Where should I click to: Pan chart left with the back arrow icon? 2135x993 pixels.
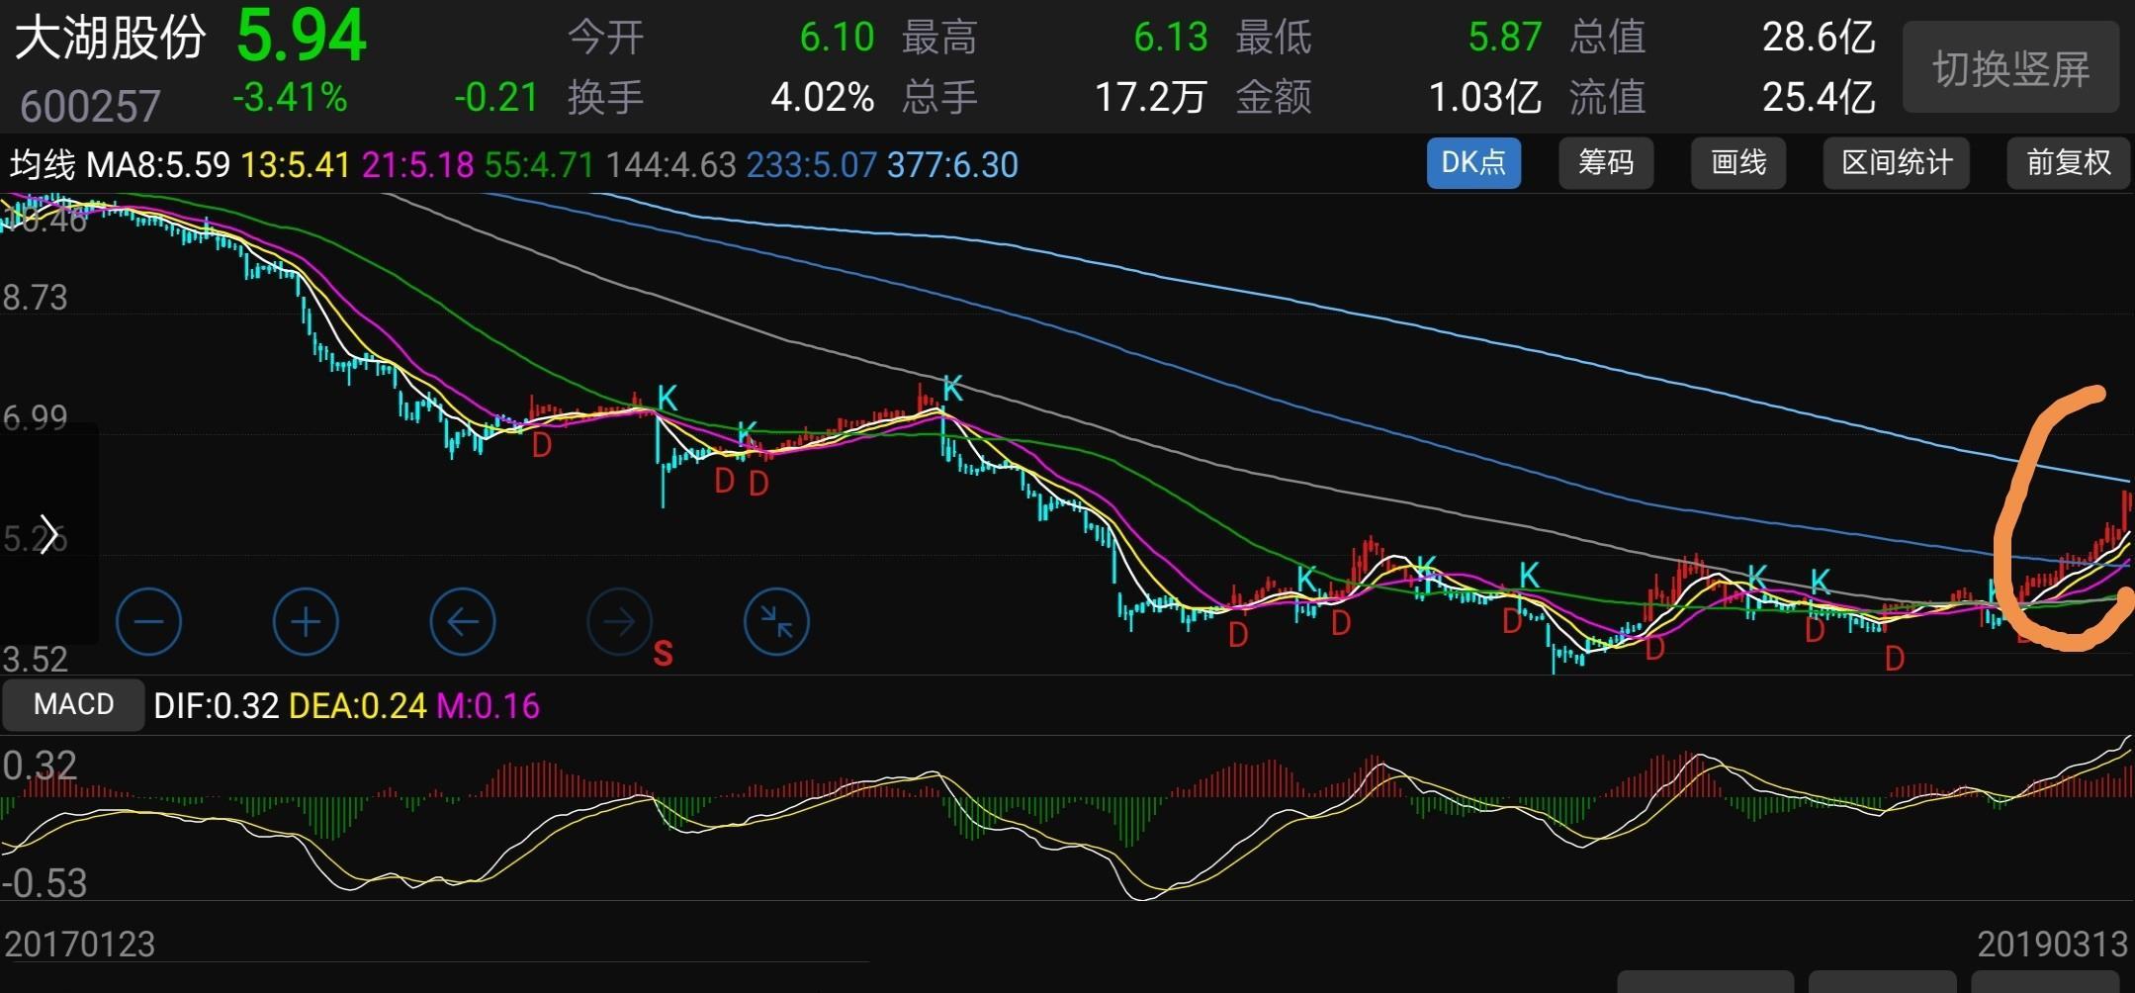463,621
